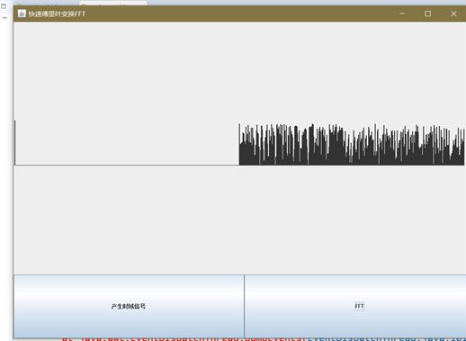466x341 pixels.
Task: Maximize the 快速傅里叶变换FFT window
Action: 428,13
